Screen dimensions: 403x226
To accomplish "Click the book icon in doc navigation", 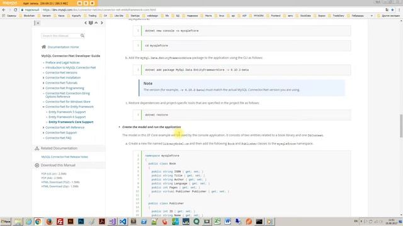I will (91, 23).
